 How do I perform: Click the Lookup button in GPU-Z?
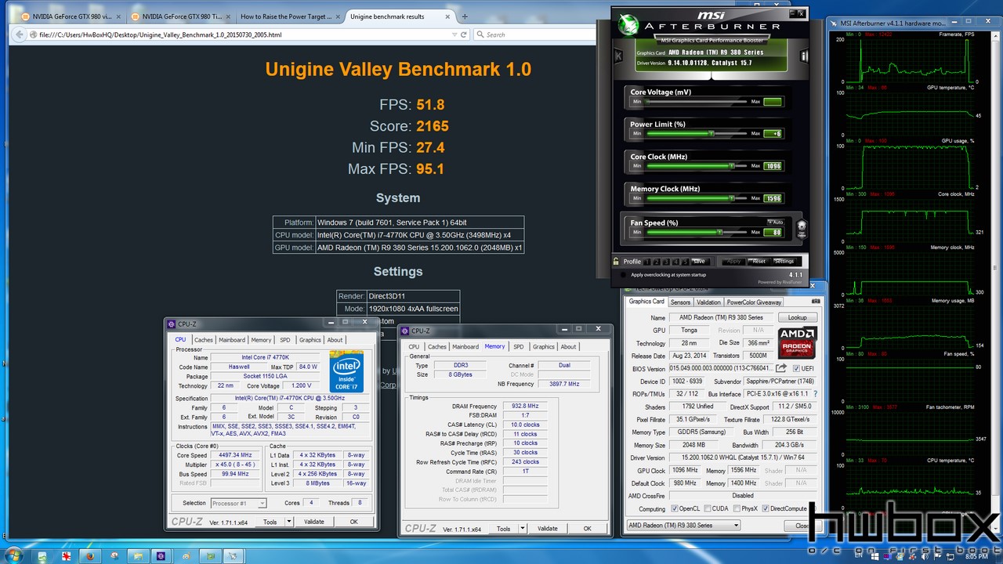(x=798, y=317)
